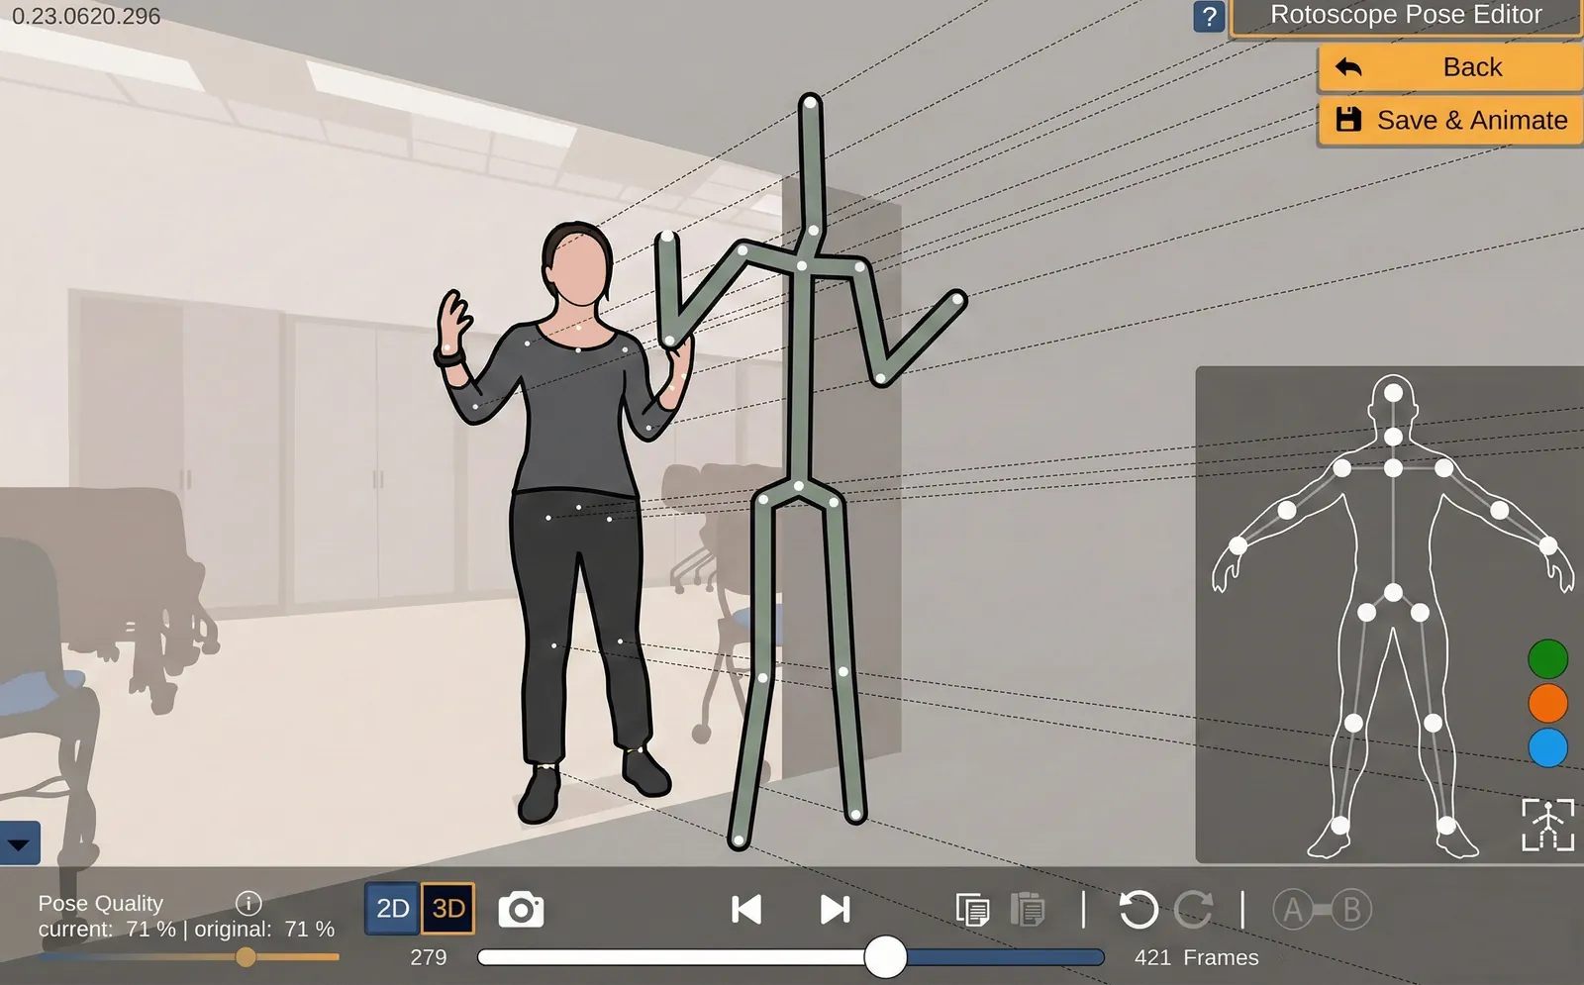Paste the pose with the clipboard icon
The image size is (1584, 985).
(x=1028, y=910)
